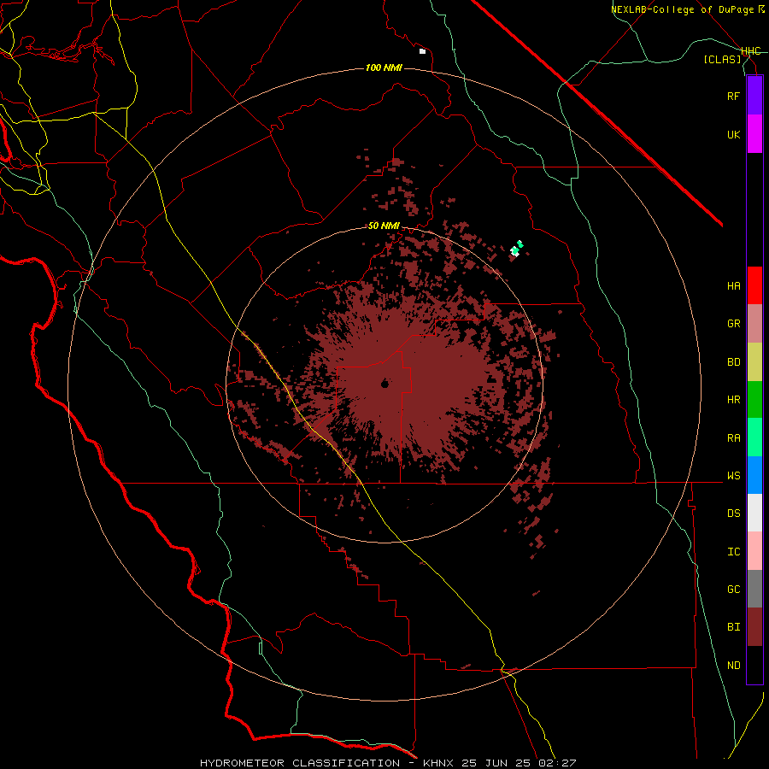This screenshot has width=769, height=769.
Task: Click the HA red legend swatch
Action: click(x=754, y=285)
